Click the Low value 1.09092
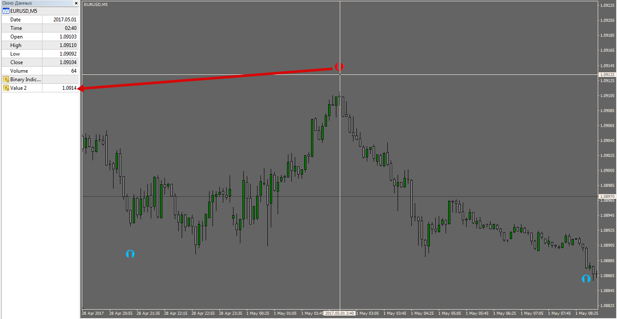This screenshot has height=319, width=617. [x=68, y=54]
